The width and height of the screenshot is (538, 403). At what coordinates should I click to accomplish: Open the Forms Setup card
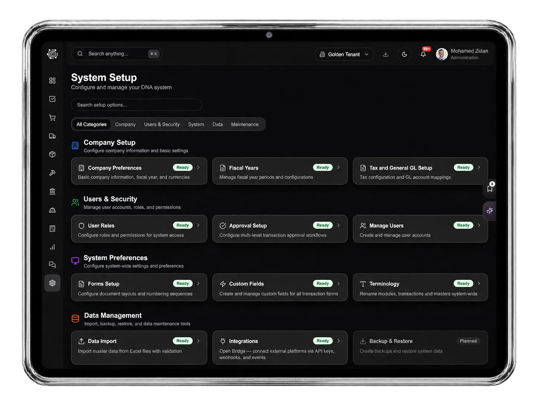(x=139, y=287)
